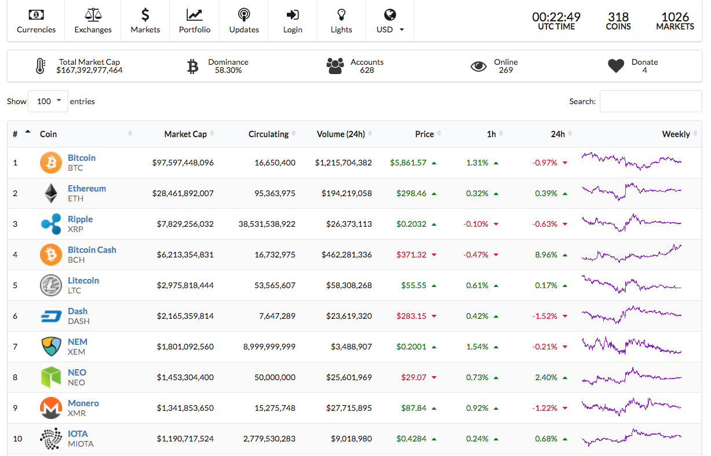Open the Bitcoin link
This screenshot has height=456, width=711.
click(82, 157)
